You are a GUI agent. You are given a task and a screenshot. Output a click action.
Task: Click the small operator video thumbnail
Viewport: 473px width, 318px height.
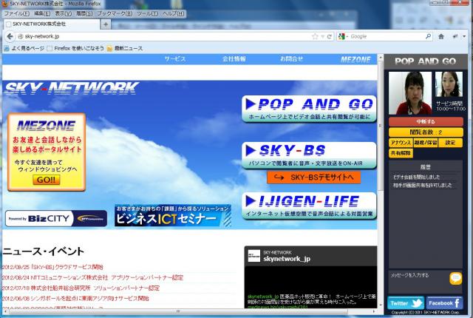[449, 84]
